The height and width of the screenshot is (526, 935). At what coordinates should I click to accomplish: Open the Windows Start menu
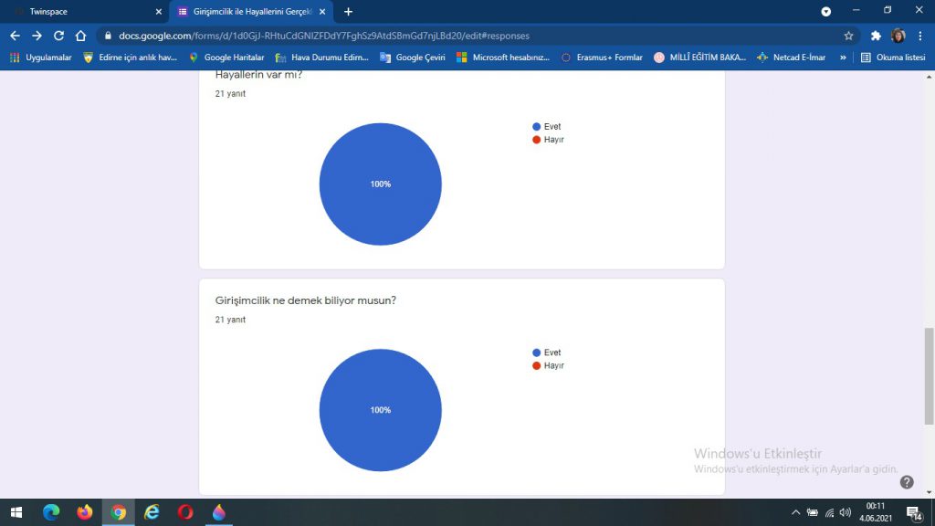coord(16,512)
